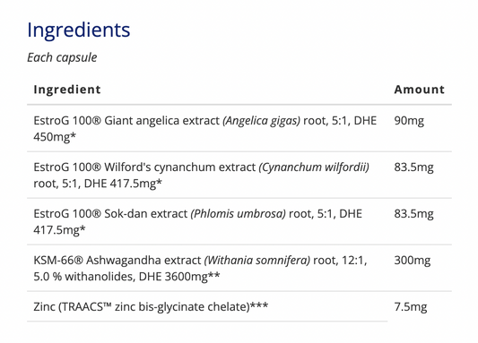478x343 pixels.
Task: Click the 90mg amount value
Action: point(409,121)
